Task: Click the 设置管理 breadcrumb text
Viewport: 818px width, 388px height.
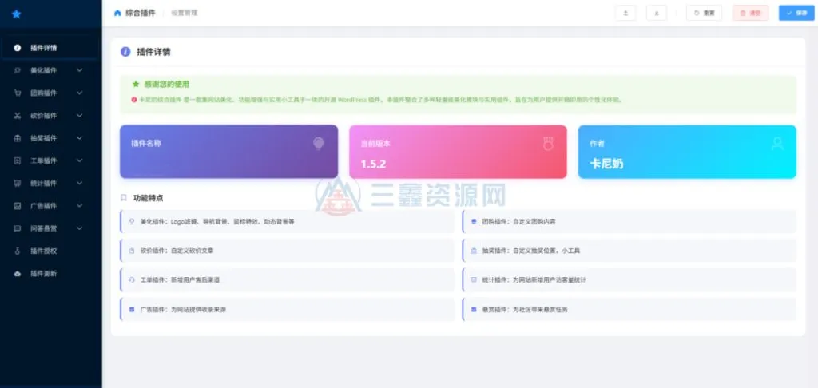Action: (x=185, y=13)
